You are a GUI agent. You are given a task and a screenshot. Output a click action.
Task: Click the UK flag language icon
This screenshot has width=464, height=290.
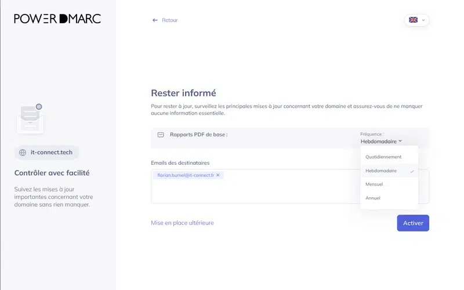413,20
